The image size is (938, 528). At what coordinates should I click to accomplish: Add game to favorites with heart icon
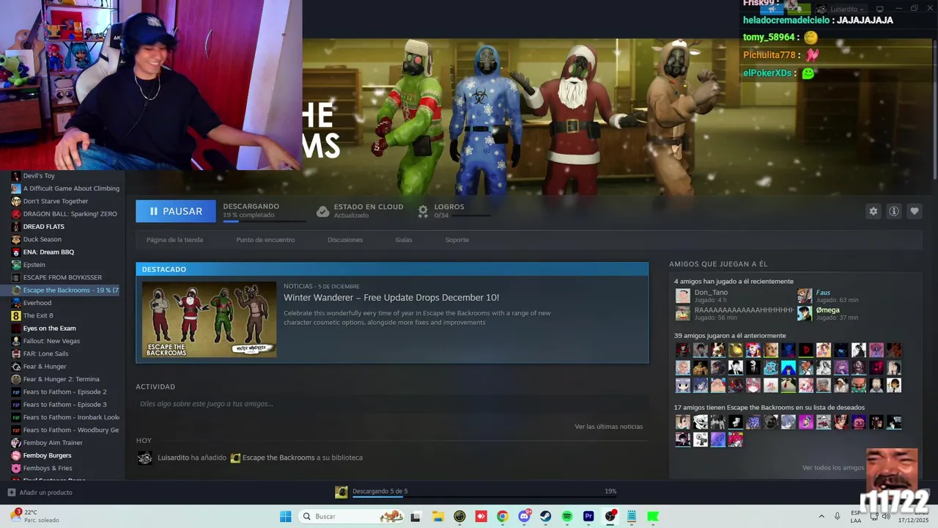pos(914,211)
